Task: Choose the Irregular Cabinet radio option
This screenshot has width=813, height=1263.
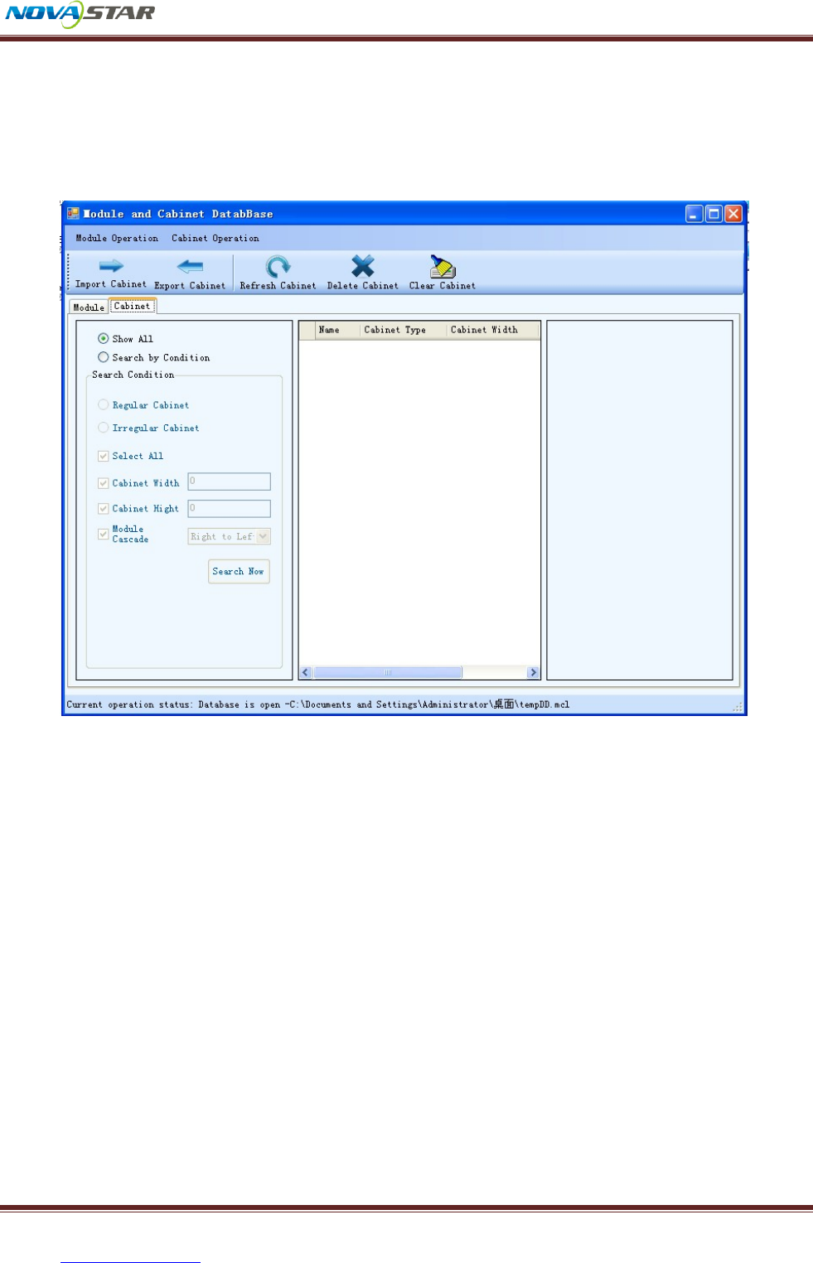Action: (x=104, y=428)
